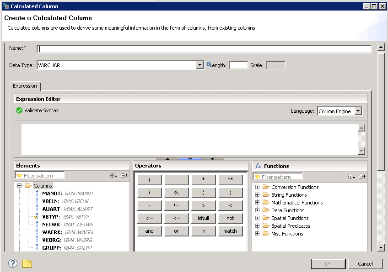Screen dimensions: 388x272
Task: Click the not-equal != operator
Action: click(x=177, y=206)
